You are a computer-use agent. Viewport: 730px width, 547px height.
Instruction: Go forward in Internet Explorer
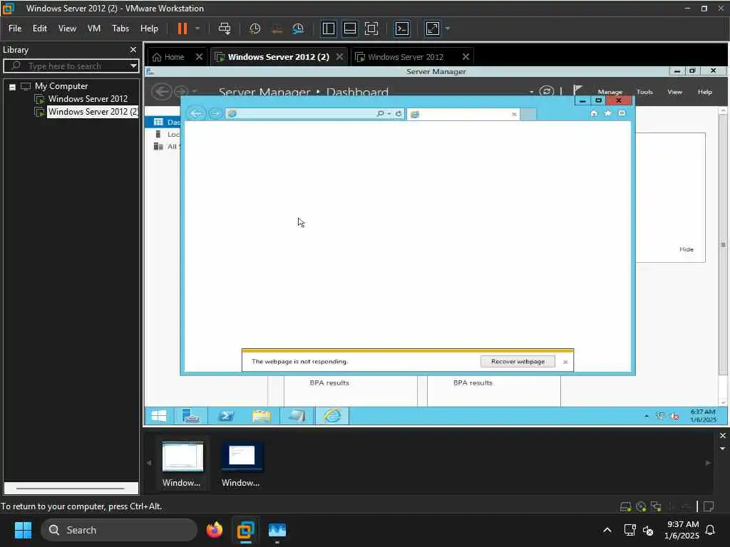(215, 113)
